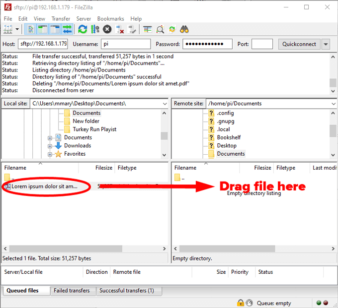338x308 pixels.
Task: Toggle local directory tree display
Action: click(x=43, y=29)
